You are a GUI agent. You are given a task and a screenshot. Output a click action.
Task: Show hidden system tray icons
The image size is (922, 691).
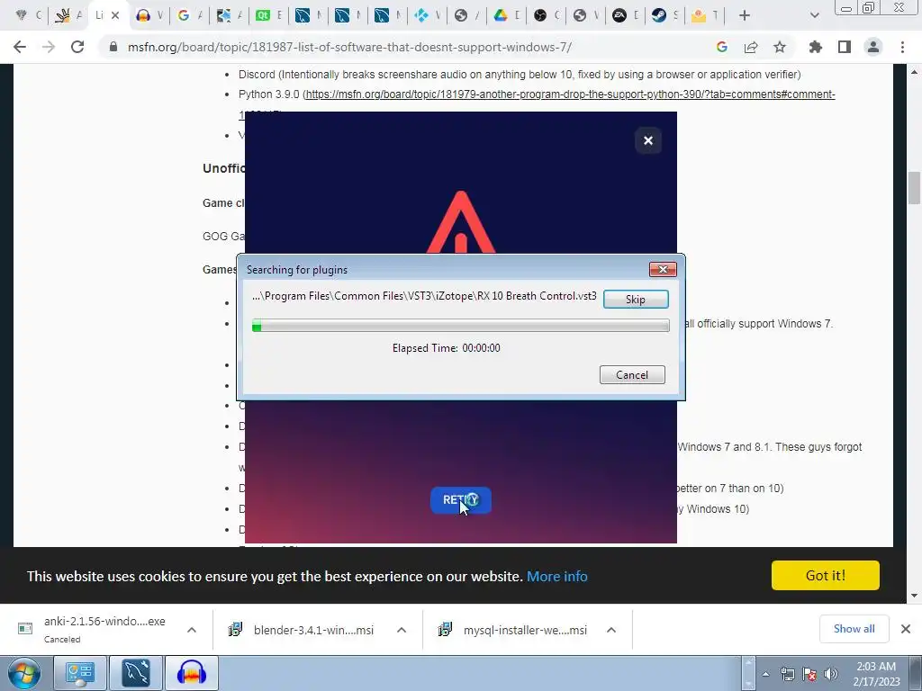coord(765,674)
